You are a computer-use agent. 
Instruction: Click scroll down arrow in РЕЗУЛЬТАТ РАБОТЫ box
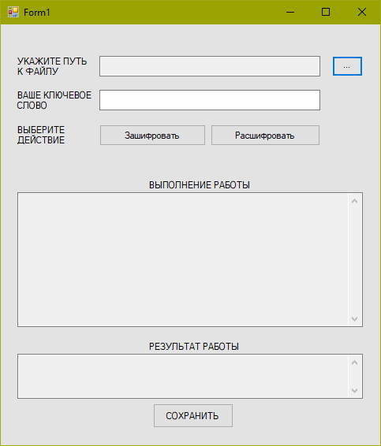[354, 391]
